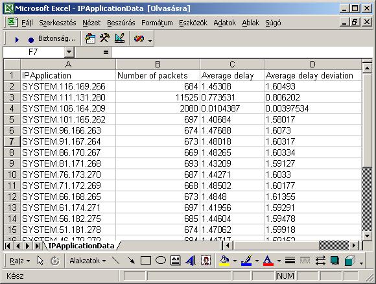Click the horizontal scrollbar left arrow
Screen dimensions: 376x284
click(x=228, y=246)
